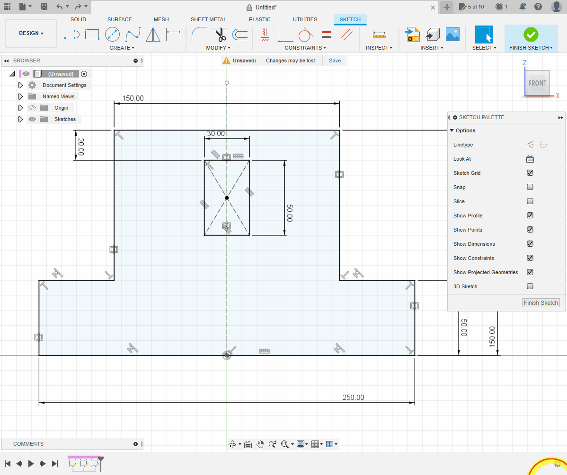The width and height of the screenshot is (567, 475).
Task: Click the Insert SVG icon
Action: tap(412, 35)
